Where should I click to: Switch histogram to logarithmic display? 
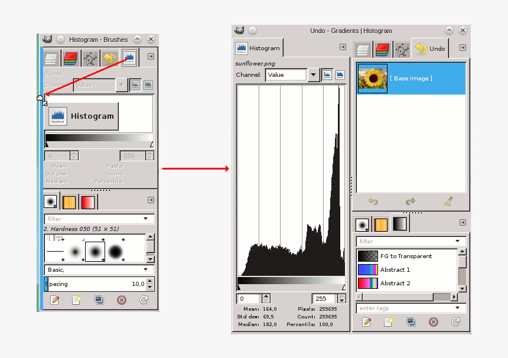coord(340,75)
